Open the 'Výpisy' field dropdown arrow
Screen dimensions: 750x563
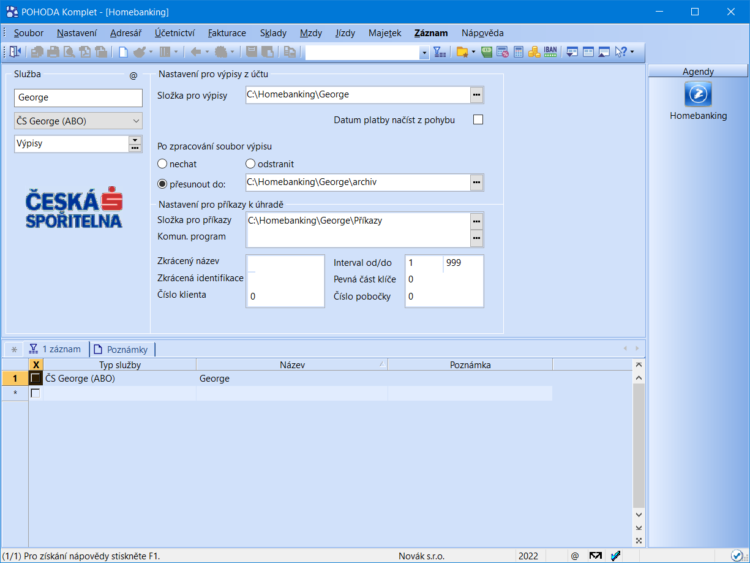click(135, 140)
